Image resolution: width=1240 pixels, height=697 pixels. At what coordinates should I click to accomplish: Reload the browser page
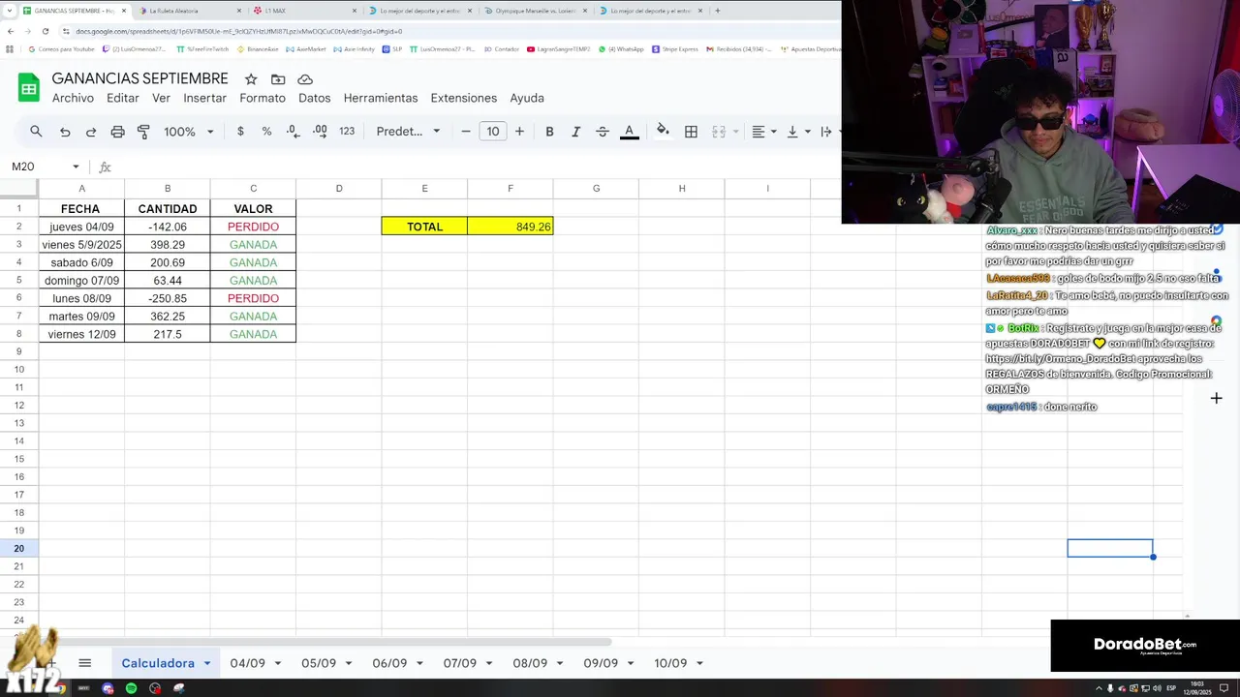click(45, 31)
